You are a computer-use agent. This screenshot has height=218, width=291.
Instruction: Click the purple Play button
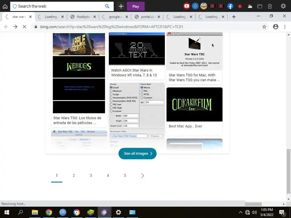pyautogui.click(x=136, y=6)
